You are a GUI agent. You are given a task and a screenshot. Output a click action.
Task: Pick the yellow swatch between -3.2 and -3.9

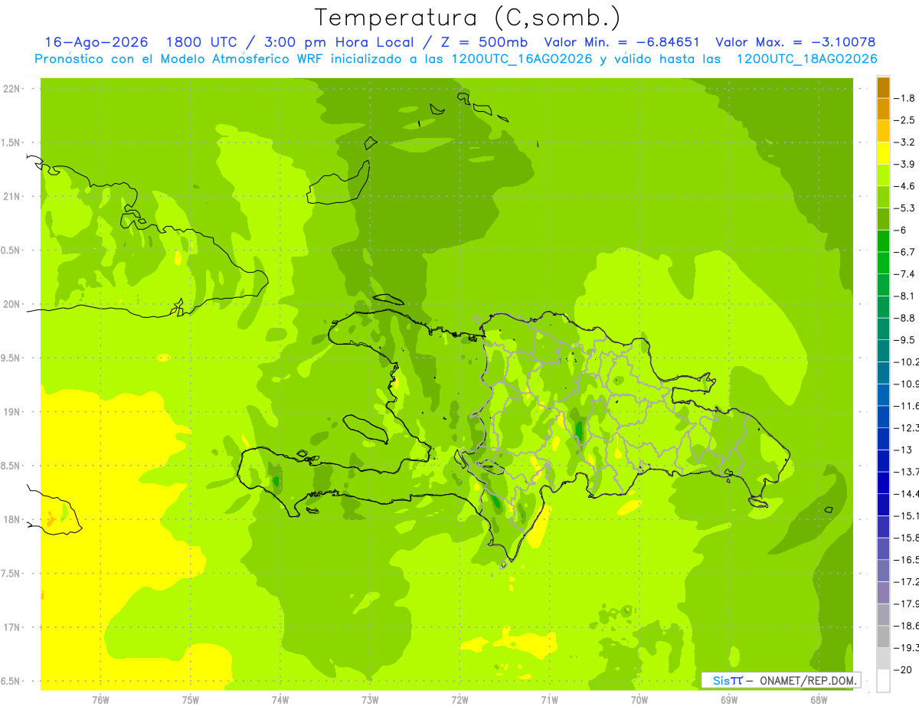click(883, 153)
